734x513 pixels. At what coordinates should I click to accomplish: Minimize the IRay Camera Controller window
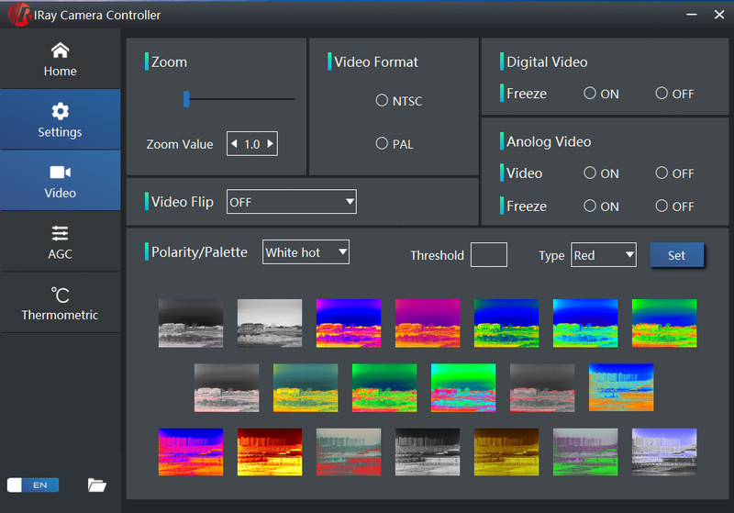(692, 15)
